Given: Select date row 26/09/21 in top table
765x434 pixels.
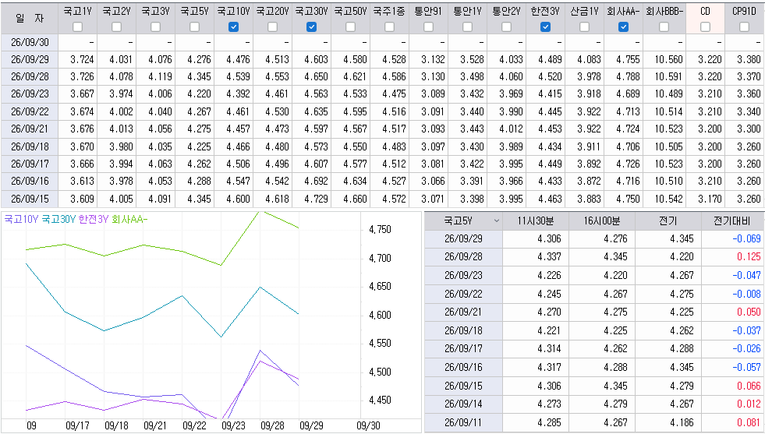Looking at the screenshot, I should pos(30,129).
